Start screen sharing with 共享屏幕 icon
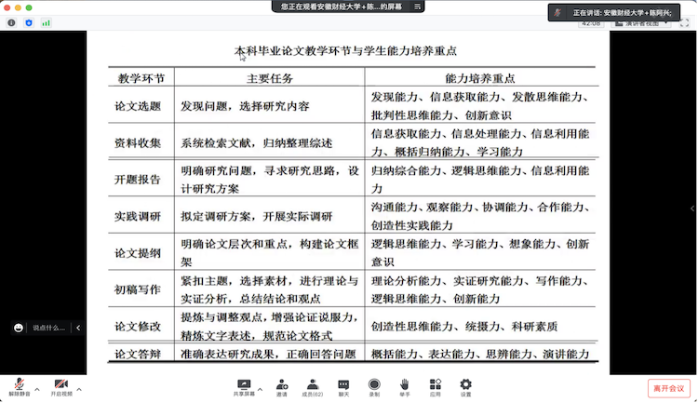Screen dimensions: 698x403 coord(245,385)
